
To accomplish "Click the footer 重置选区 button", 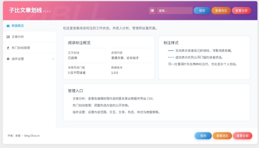I will [x=222, y=136].
